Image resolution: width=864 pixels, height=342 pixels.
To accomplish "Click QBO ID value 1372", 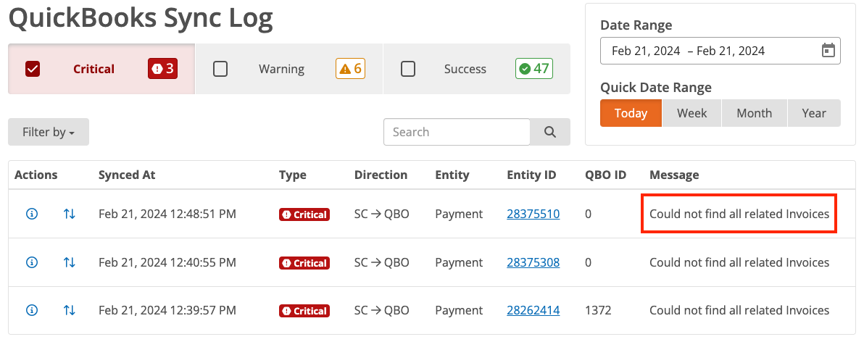I will (599, 311).
